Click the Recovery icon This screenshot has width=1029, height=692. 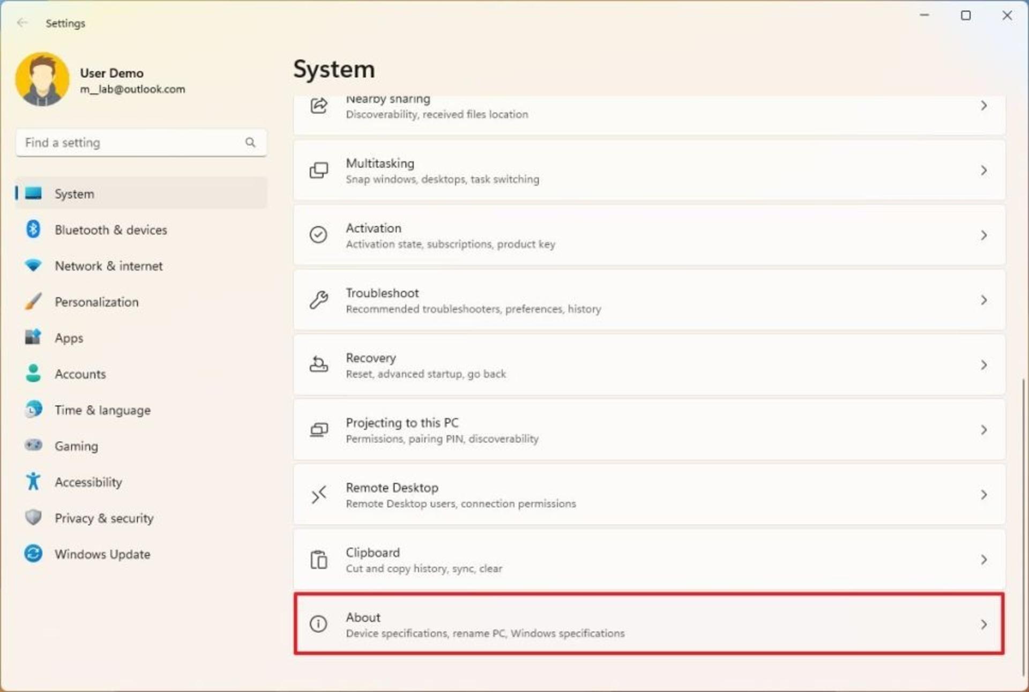pos(319,364)
